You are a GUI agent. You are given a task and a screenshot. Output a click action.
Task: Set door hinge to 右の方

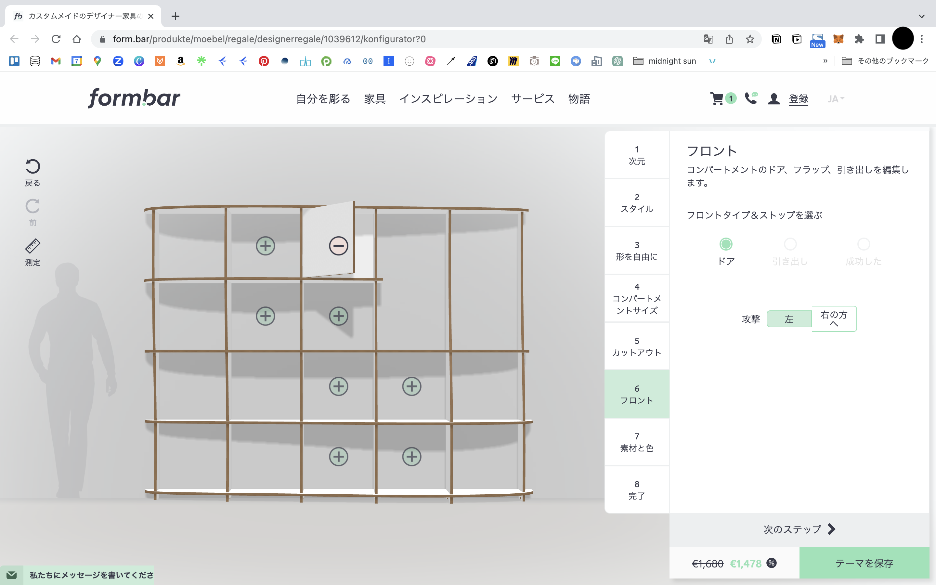coord(834,319)
